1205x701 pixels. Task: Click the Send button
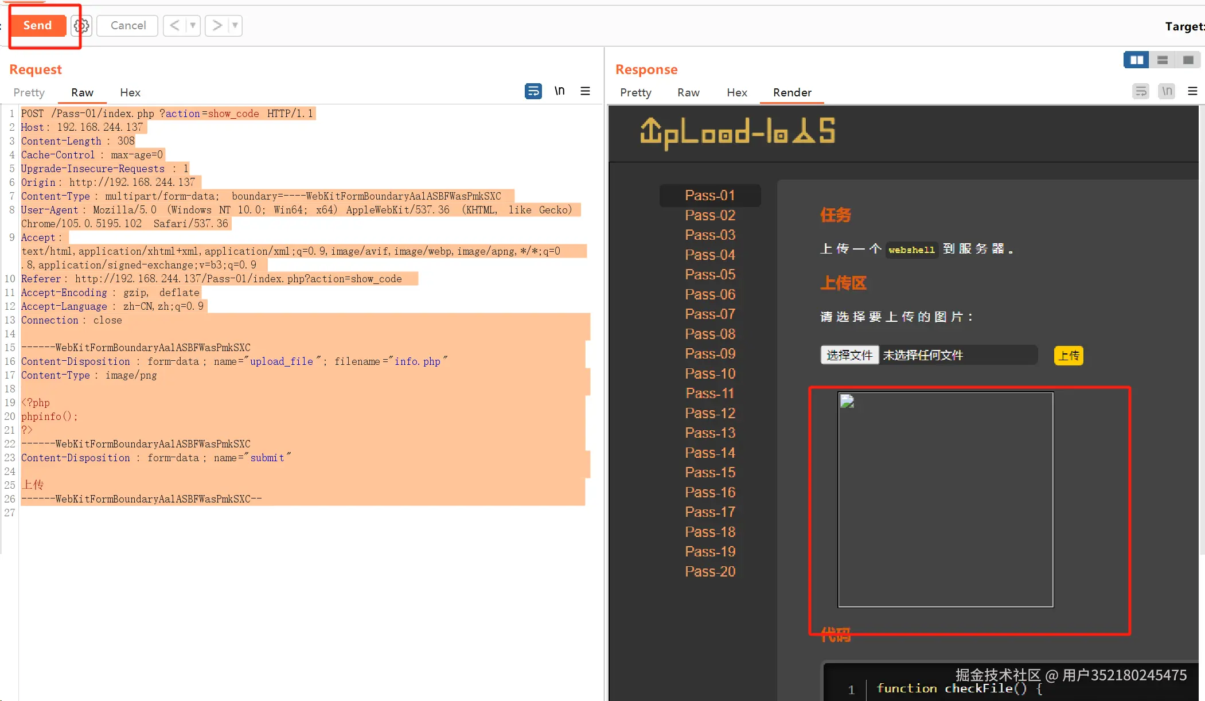pos(38,25)
